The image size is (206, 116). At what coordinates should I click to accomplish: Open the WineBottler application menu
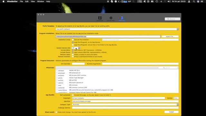pos(12,1)
